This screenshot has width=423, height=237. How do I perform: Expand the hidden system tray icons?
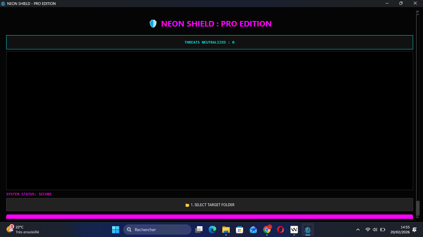358,230
